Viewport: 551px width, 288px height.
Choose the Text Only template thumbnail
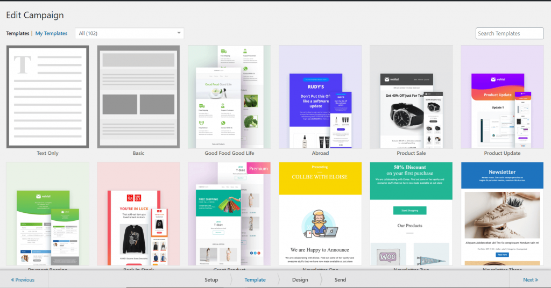tap(47, 97)
